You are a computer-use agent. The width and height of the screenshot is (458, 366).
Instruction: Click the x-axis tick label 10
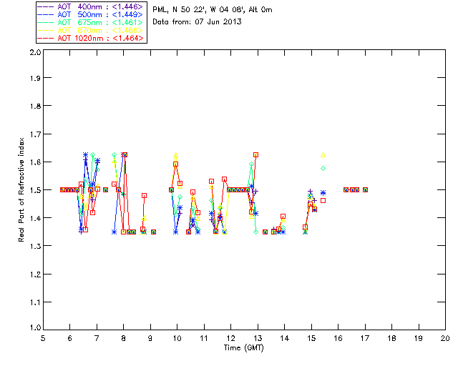click(177, 338)
